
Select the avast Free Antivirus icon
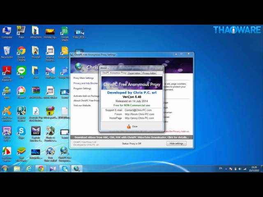[7, 114]
